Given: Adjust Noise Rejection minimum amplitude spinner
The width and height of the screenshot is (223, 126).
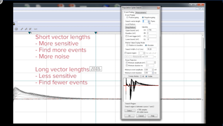Looking at the screenshot, I should 155,63.
